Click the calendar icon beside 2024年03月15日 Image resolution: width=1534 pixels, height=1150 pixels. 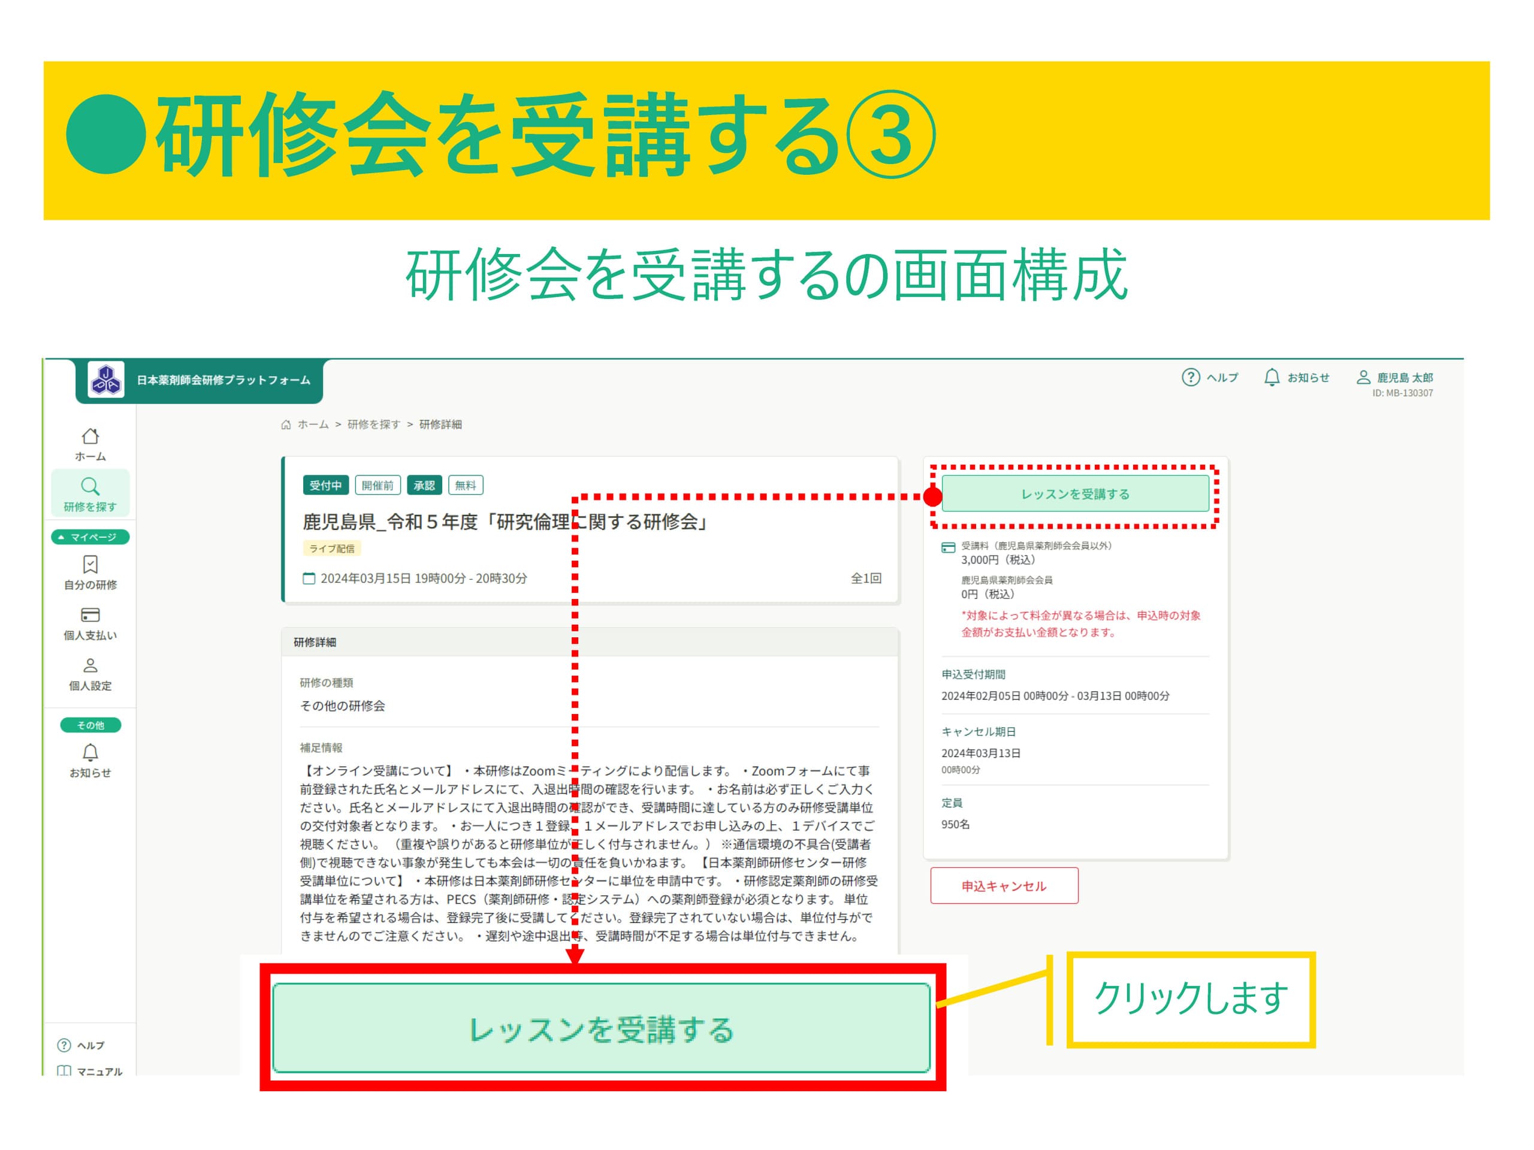click(x=309, y=578)
